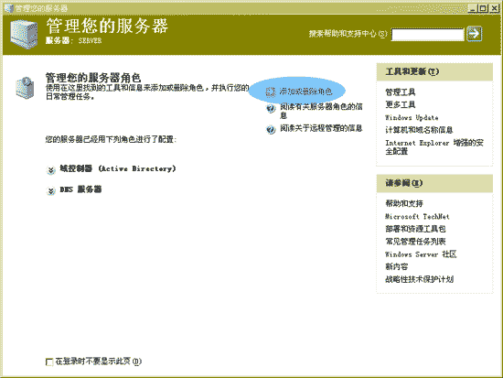Click the server roles icon beside heading
Image resolution: width=503 pixels, height=378 pixels.
pyautogui.click(x=25, y=87)
